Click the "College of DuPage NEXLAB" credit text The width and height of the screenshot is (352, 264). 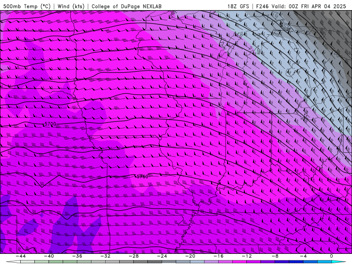(x=126, y=6)
